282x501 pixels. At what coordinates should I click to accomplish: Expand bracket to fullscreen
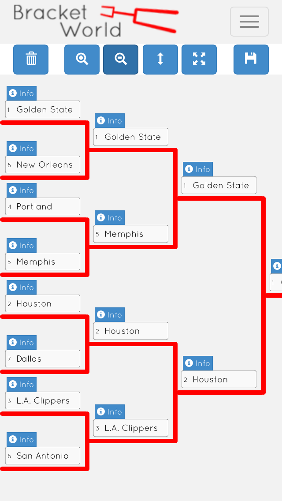tap(199, 59)
